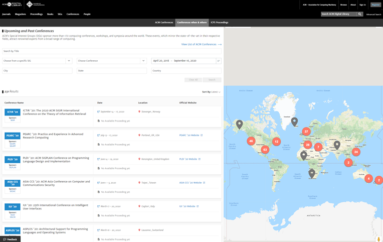Open the date range picker icon
Screen dimensions: 383x242
219,61
